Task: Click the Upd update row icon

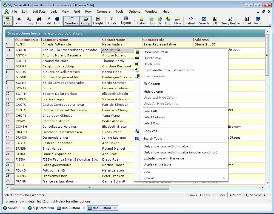Action: (x=152, y=21)
